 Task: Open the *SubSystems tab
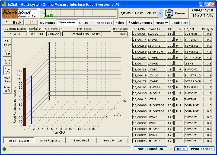tap(140, 23)
